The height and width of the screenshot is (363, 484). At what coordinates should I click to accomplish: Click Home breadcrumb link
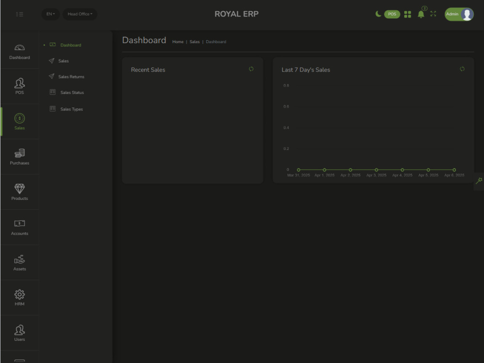[178, 42]
